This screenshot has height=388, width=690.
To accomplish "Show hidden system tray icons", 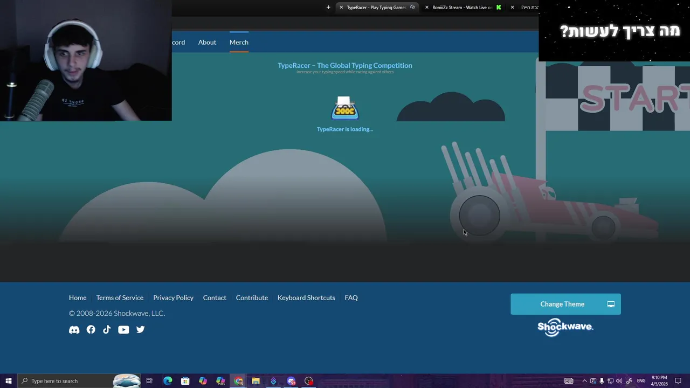I will [584, 381].
